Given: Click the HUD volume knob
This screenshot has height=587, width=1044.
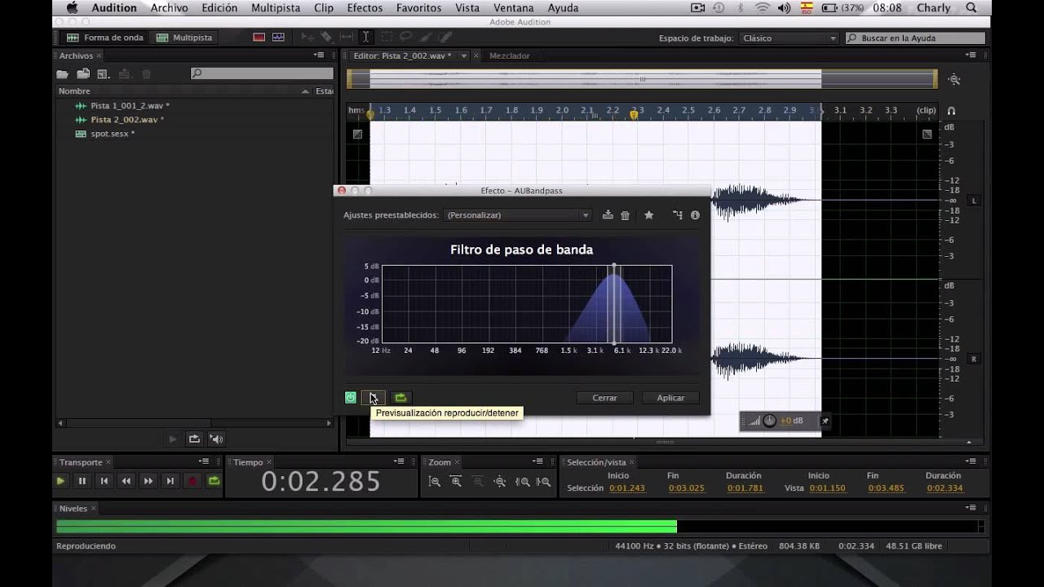Looking at the screenshot, I should pyautogui.click(x=770, y=421).
